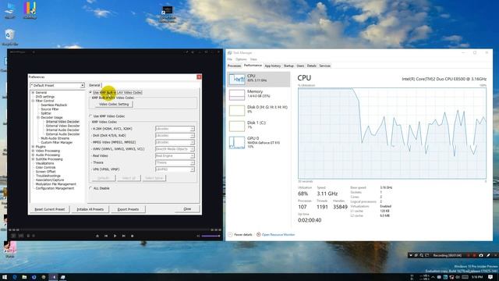Select the General tab in Preferences
Viewport: 499px width, 281px height.
click(94, 85)
